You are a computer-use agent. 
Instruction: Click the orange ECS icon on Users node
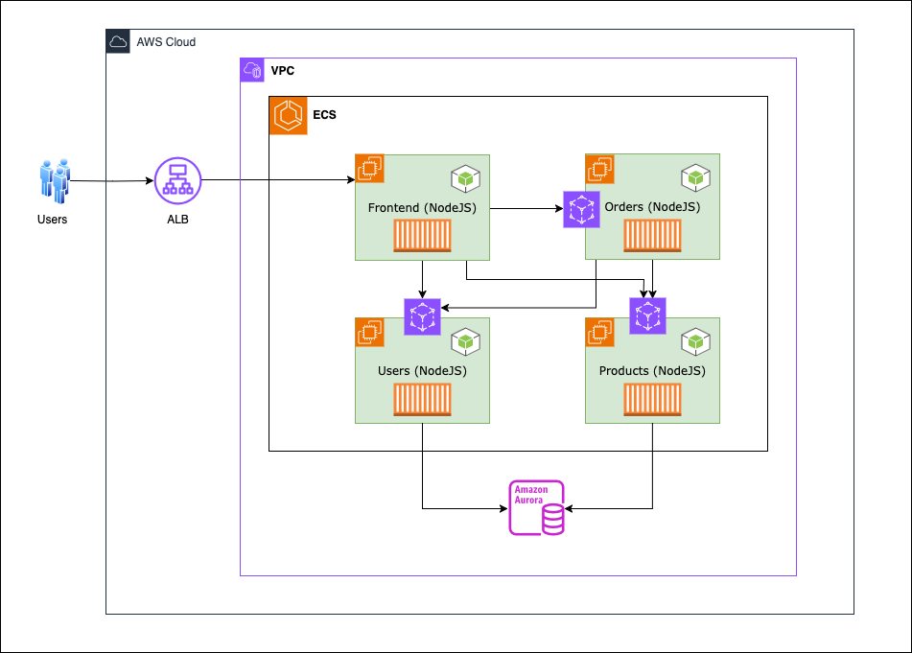click(368, 330)
